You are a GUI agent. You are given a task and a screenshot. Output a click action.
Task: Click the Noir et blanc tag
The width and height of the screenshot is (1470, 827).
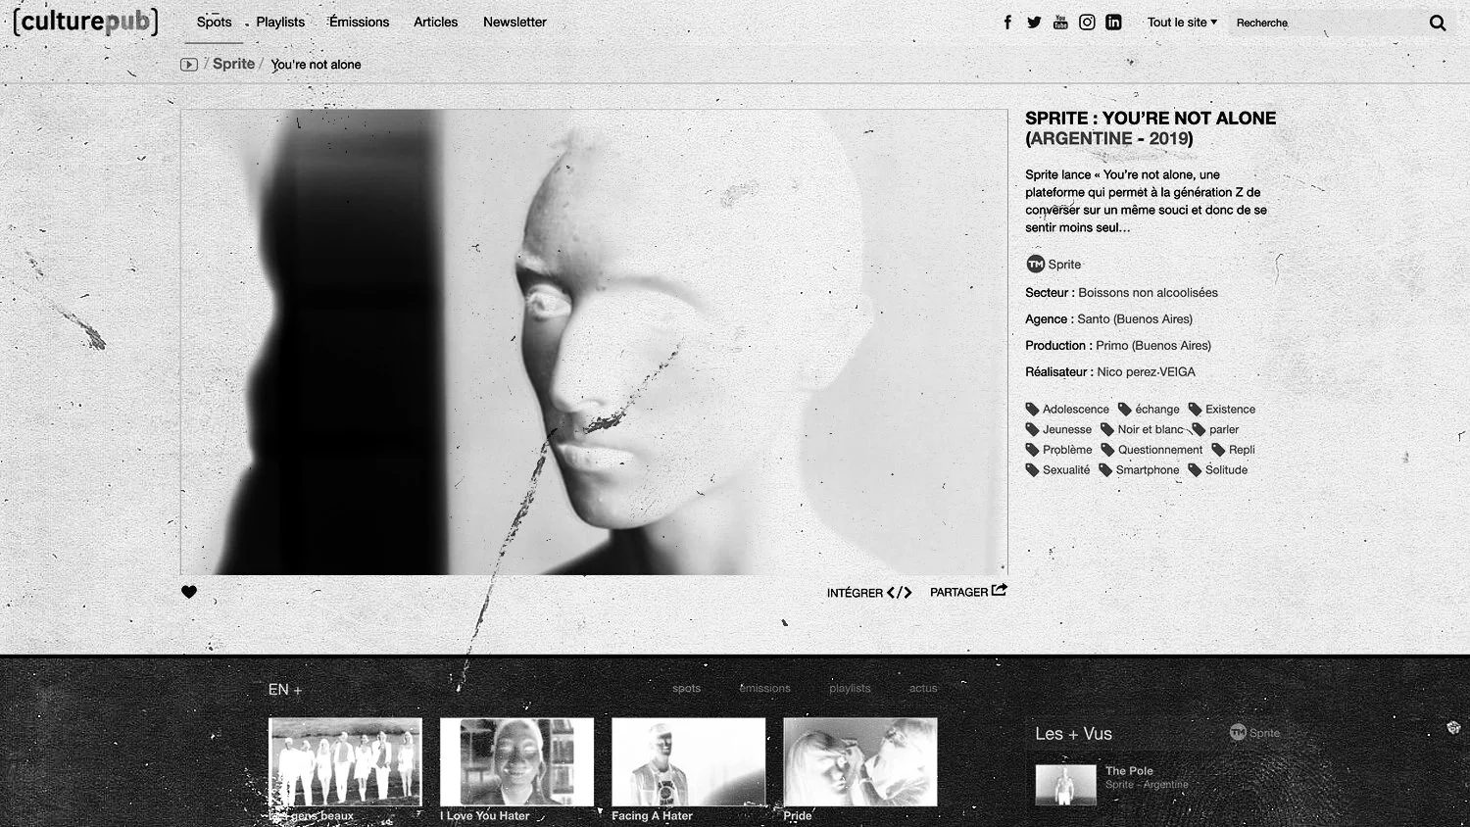[x=1142, y=429]
